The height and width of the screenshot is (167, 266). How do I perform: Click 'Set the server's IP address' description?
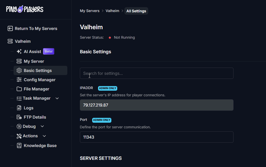coord(122,95)
